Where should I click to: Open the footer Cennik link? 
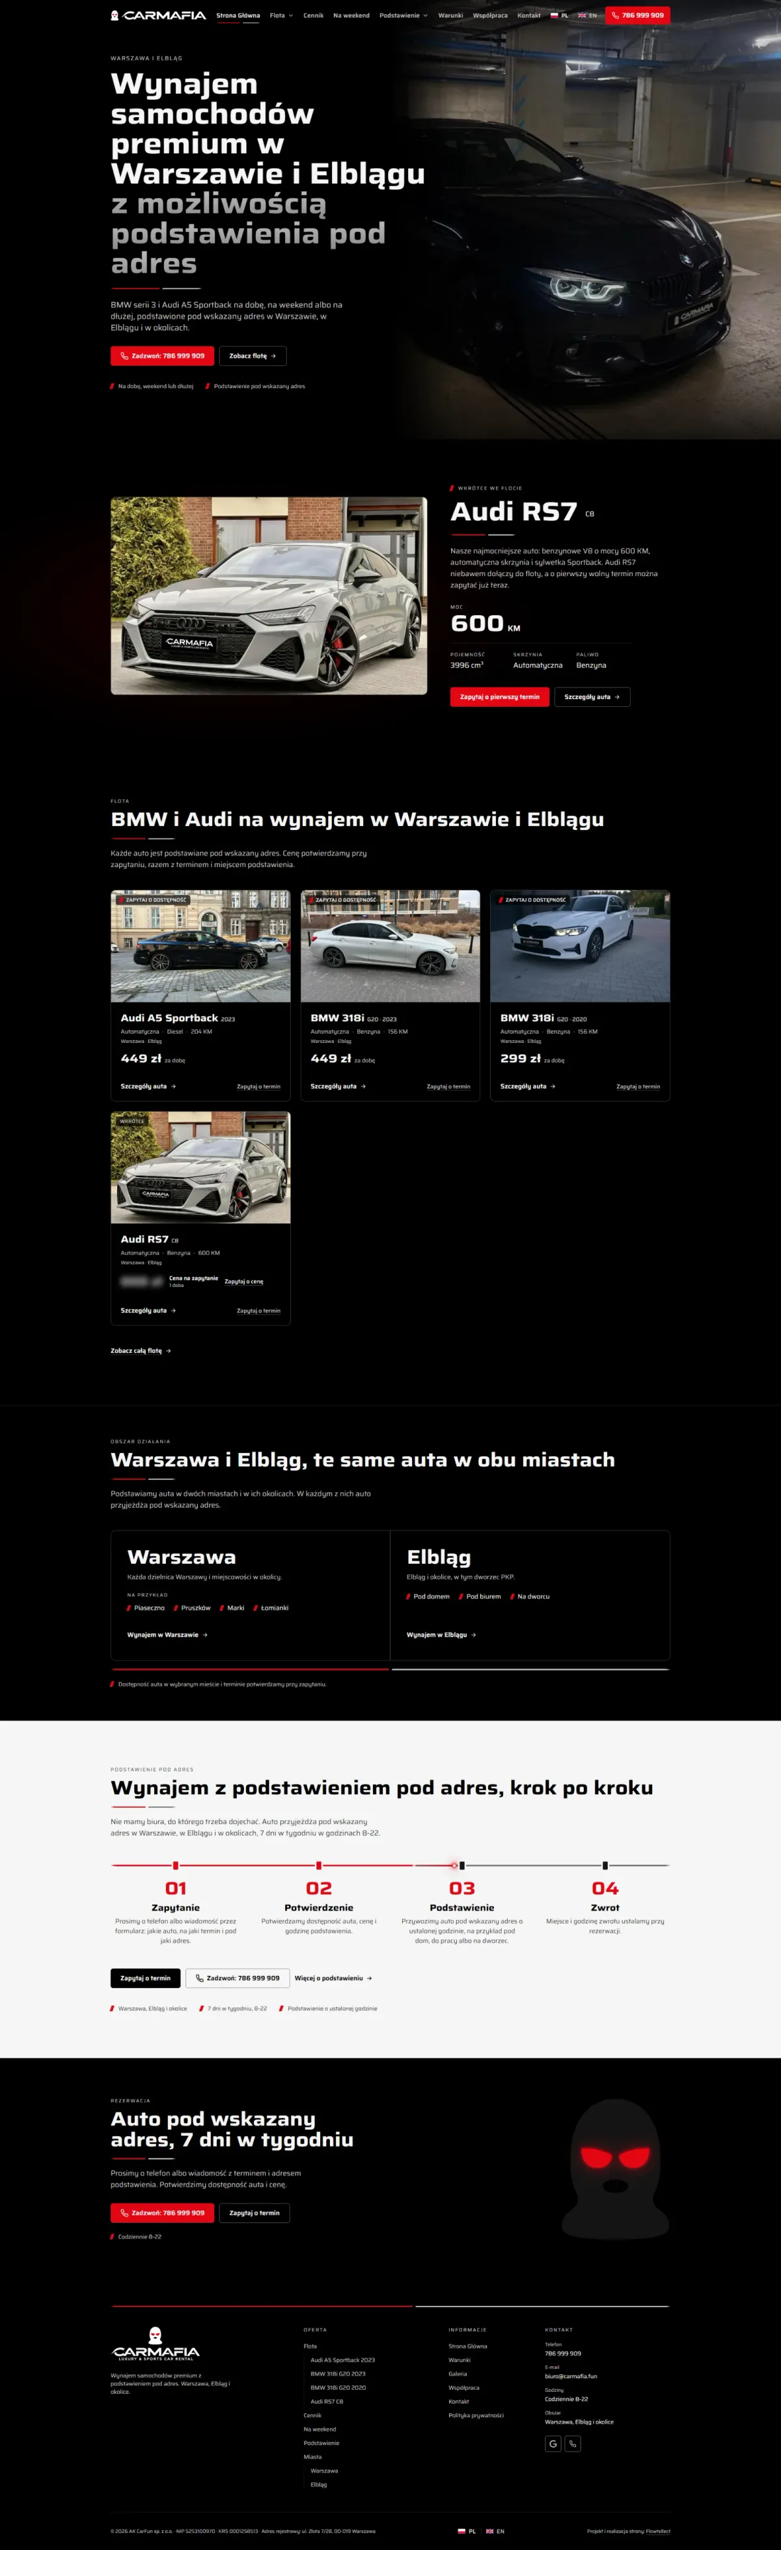312,2415
